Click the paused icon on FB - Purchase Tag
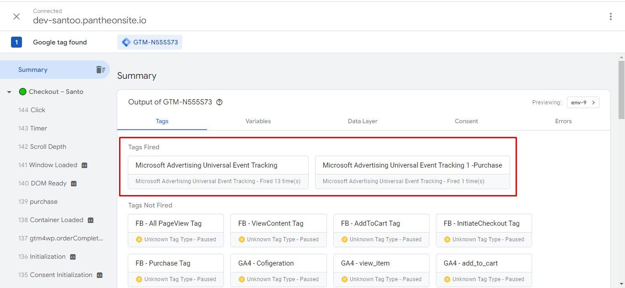The width and height of the screenshot is (625, 288). click(x=139, y=279)
